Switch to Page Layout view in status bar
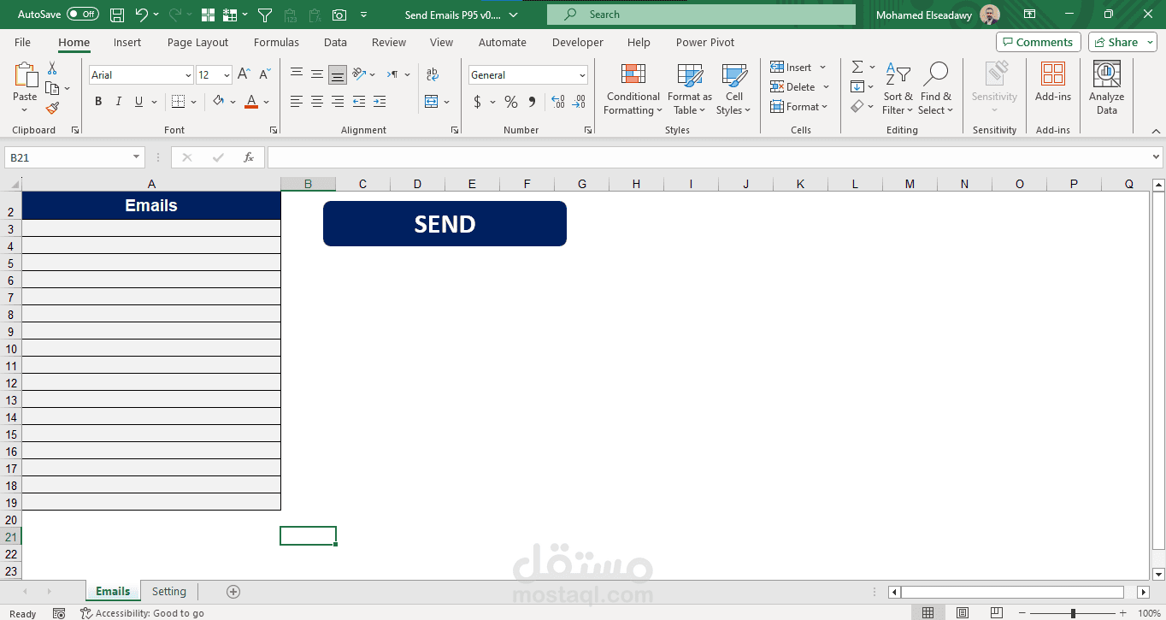This screenshot has width=1166, height=620. pyautogui.click(x=963, y=613)
